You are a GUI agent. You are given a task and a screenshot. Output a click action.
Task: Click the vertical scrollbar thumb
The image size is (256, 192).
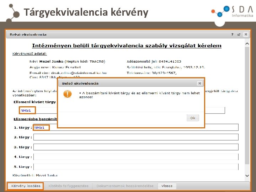click(x=247, y=105)
